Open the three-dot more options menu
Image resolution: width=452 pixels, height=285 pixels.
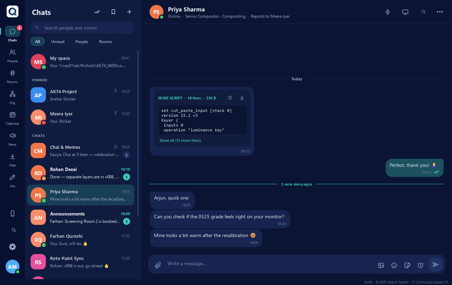440,12
